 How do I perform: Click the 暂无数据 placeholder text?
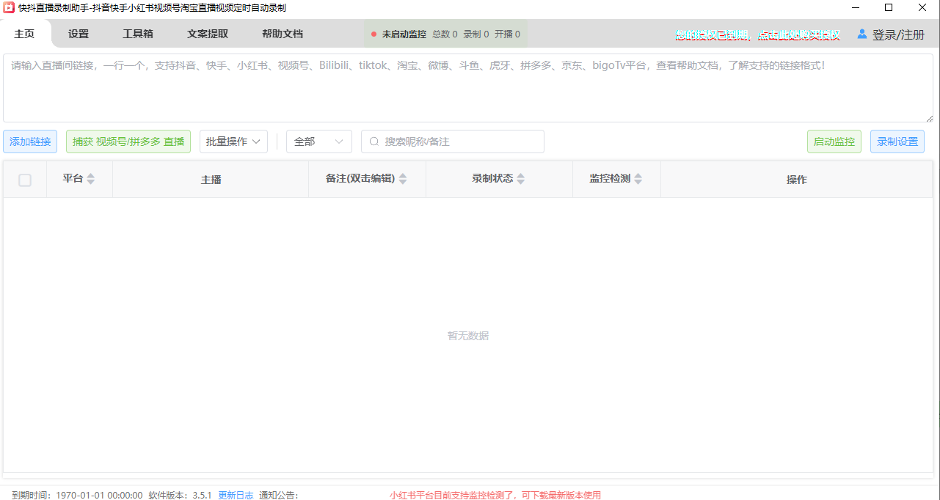click(x=468, y=336)
